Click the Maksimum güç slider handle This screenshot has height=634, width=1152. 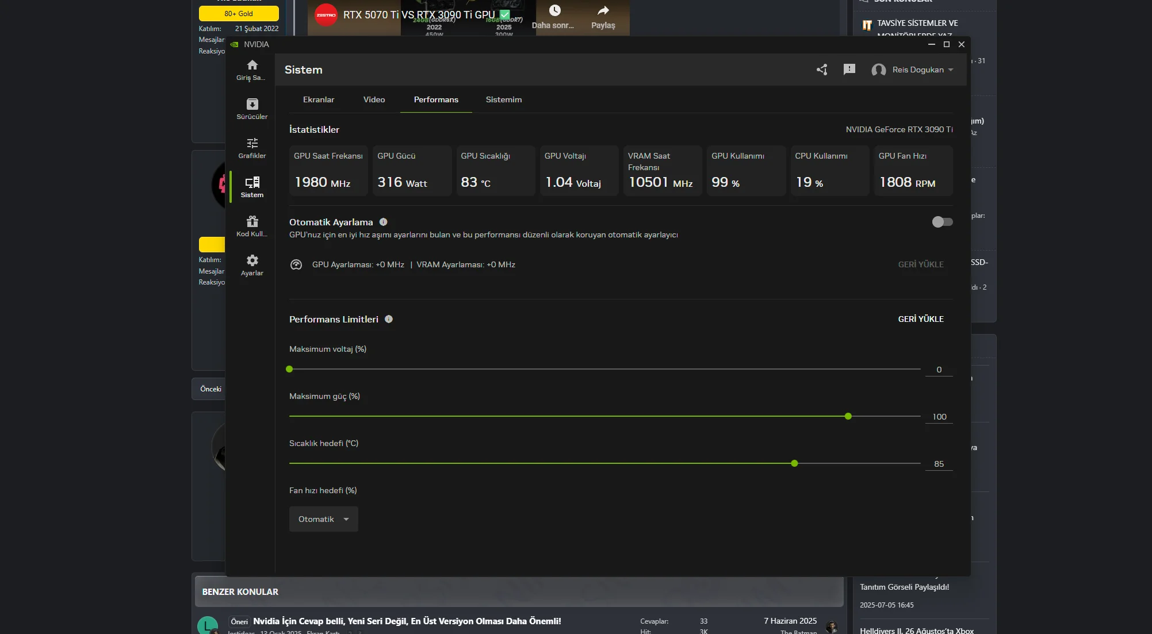(x=848, y=416)
